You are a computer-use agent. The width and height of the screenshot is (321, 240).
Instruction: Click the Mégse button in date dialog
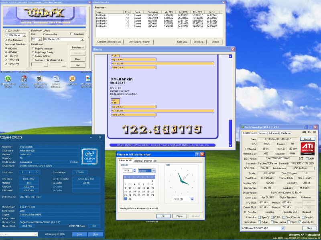point(179,216)
